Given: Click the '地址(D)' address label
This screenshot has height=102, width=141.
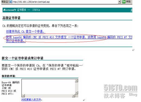Looking at the screenshot, I should [x=5, y=2].
